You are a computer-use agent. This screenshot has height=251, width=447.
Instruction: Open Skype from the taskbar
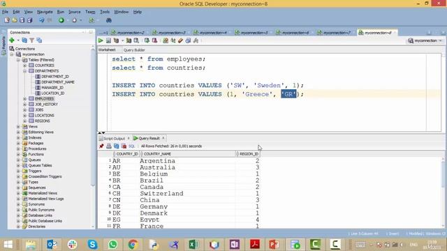coord(92,245)
